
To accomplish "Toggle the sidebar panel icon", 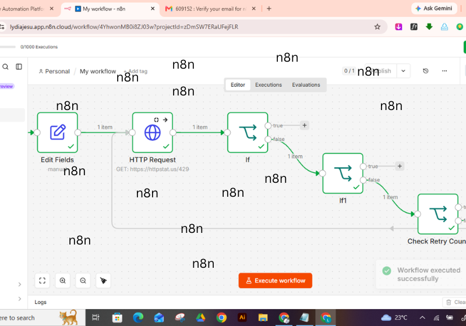I will [19, 67].
